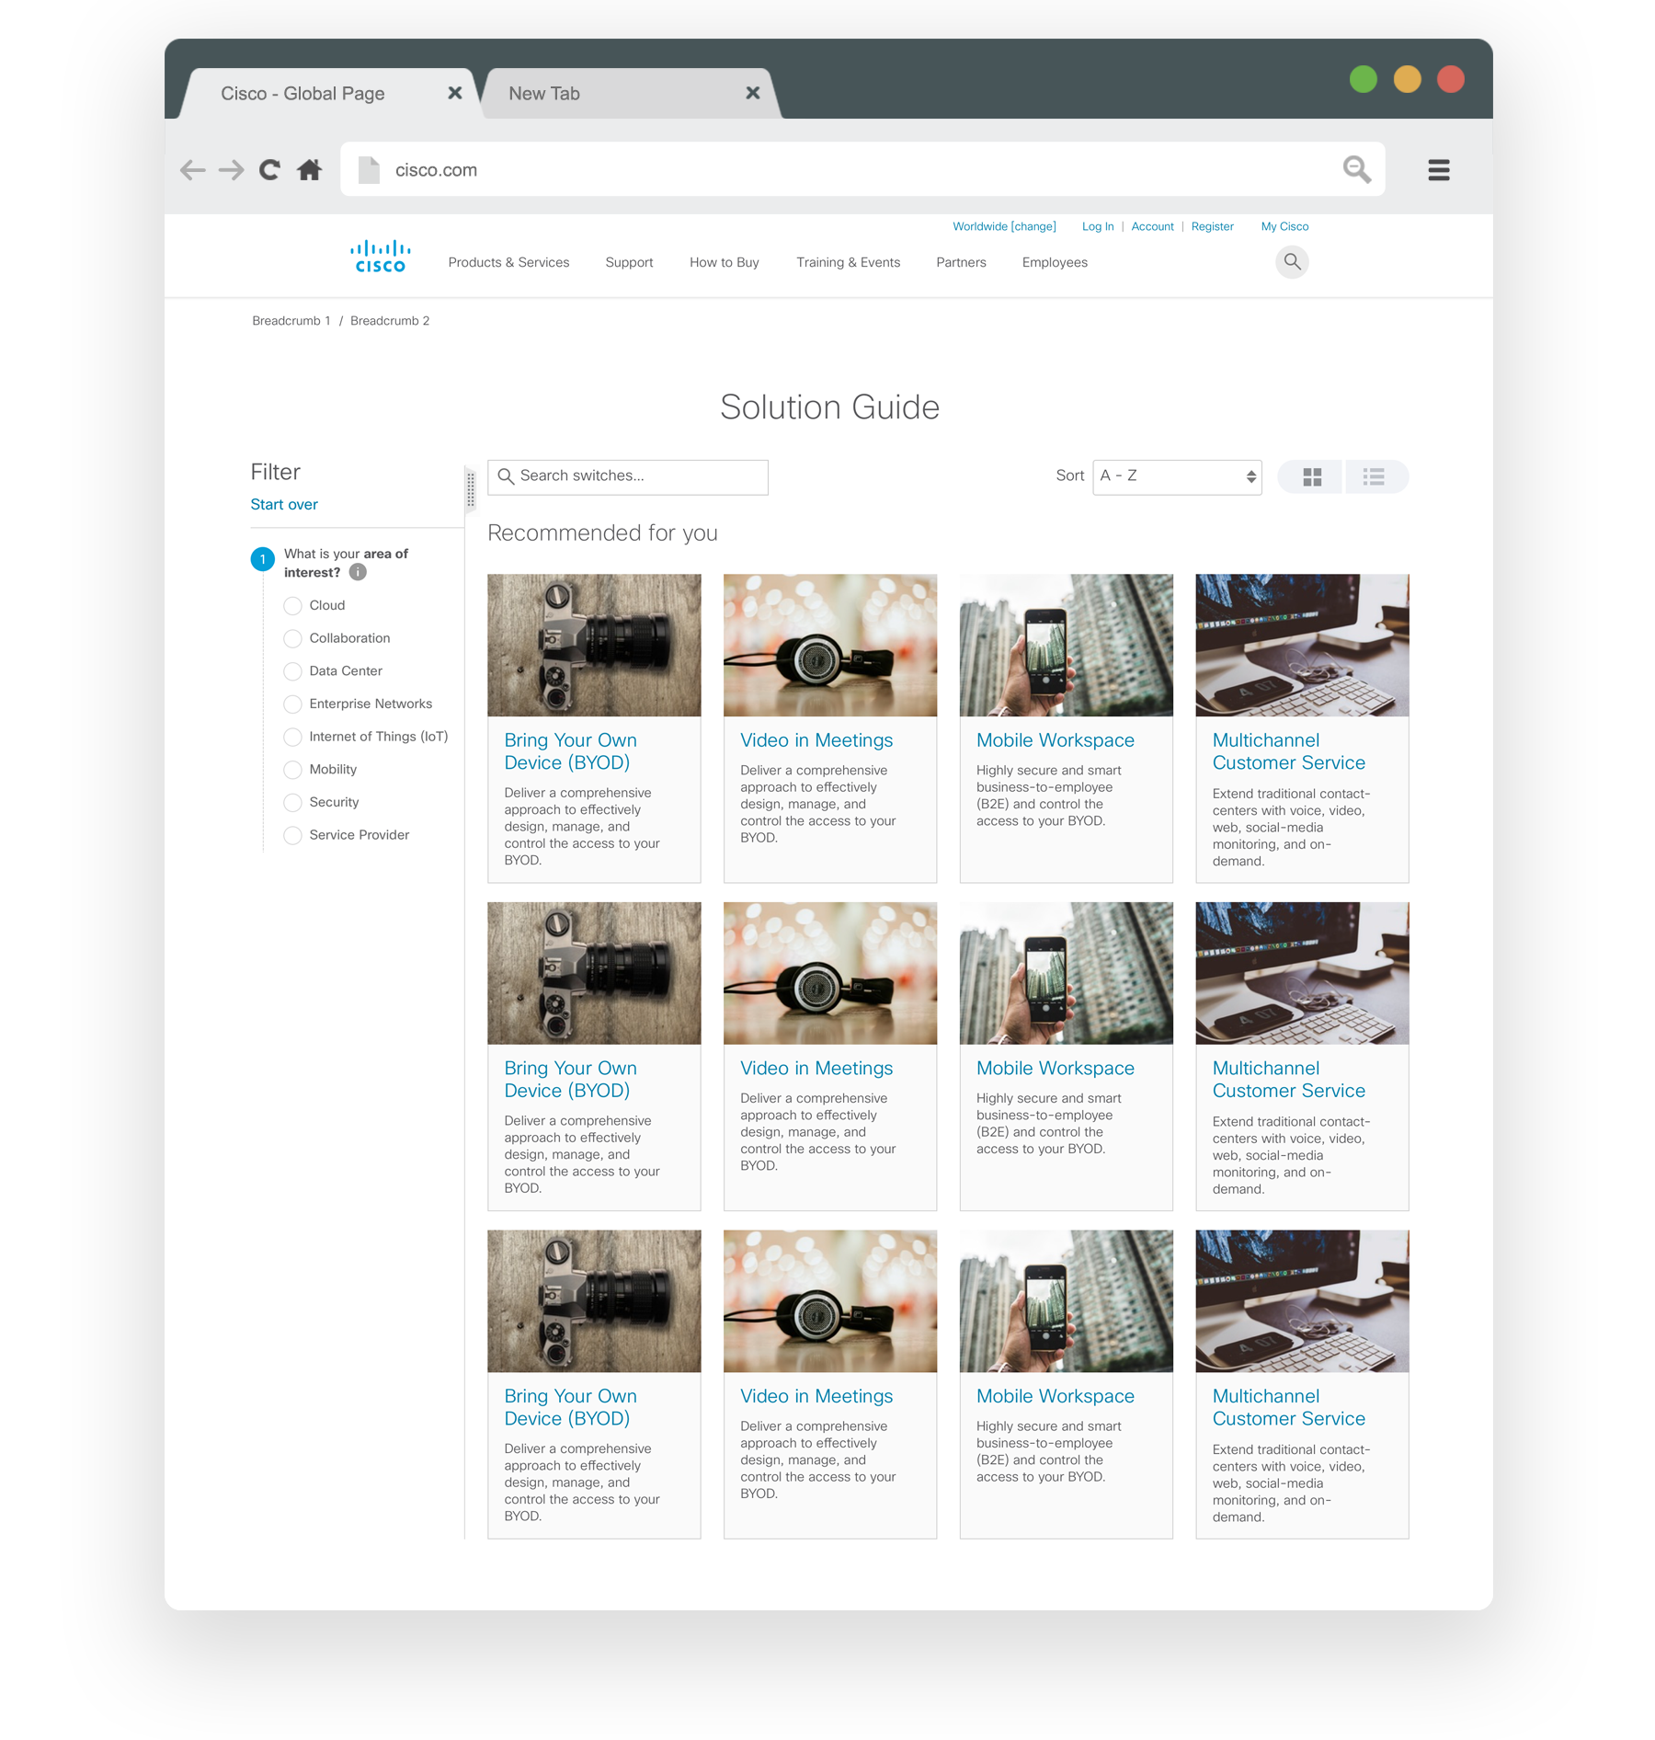Click the browser forward arrow
The width and height of the screenshot is (1655, 1740).
point(231,170)
